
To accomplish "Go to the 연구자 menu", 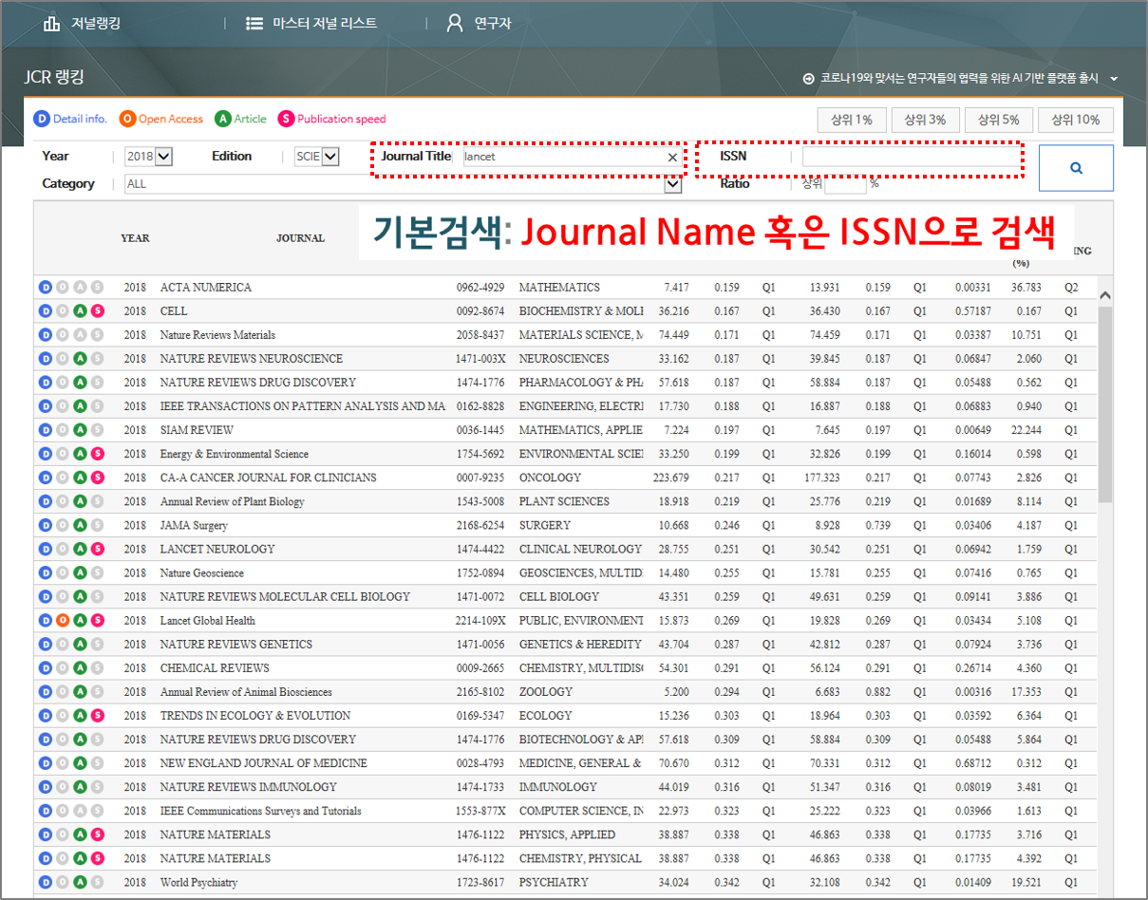I will [480, 23].
